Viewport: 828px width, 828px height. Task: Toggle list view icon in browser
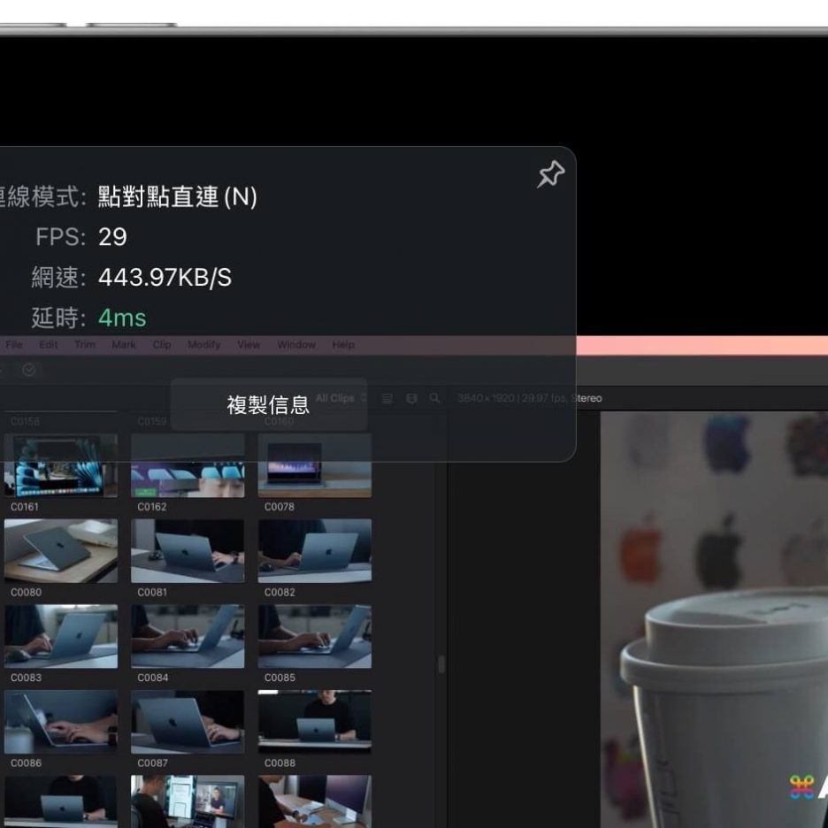coord(387,398)
